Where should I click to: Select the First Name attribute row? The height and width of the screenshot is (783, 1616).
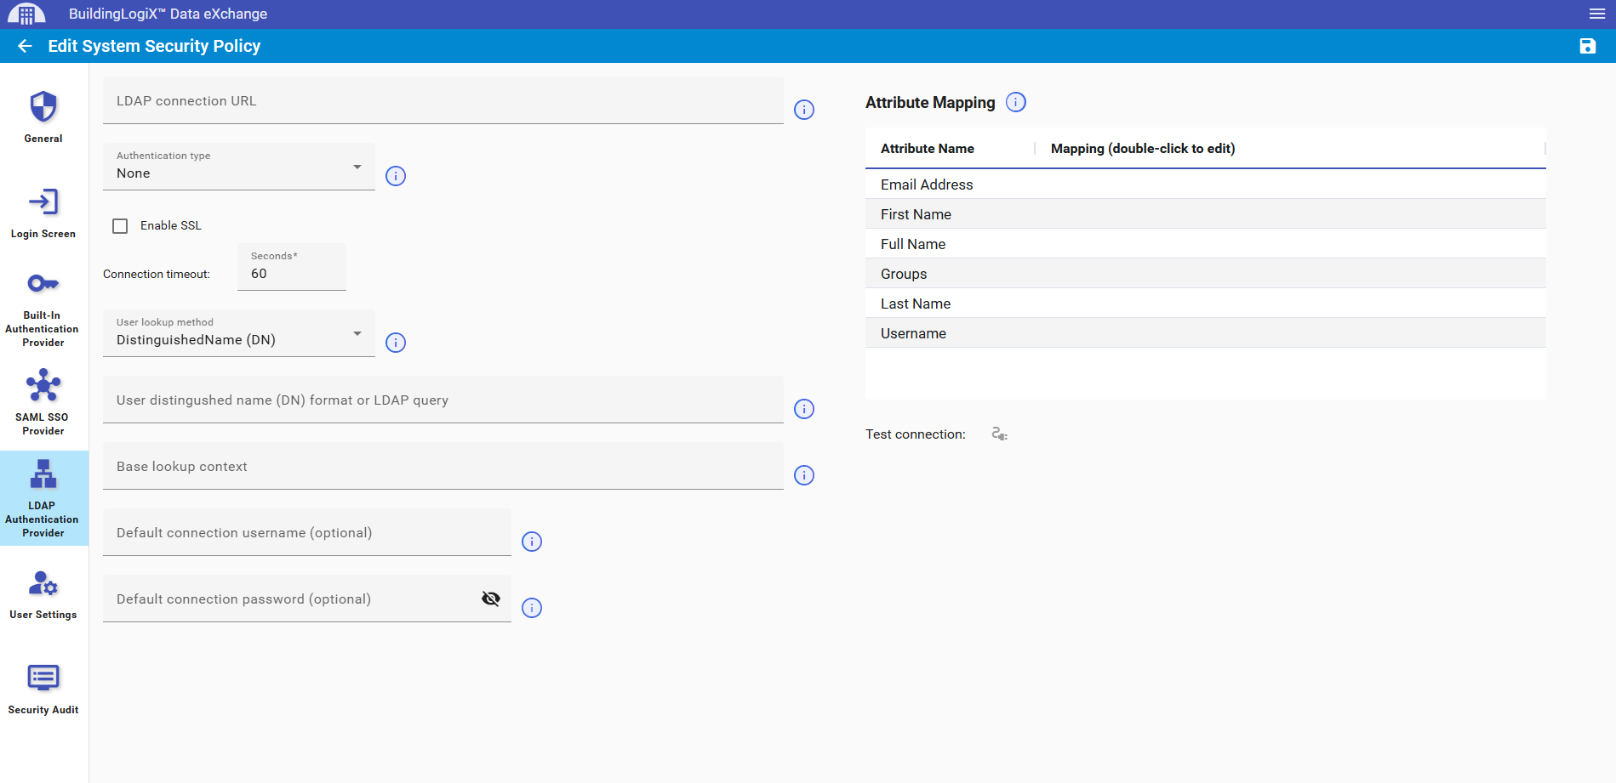pos(1206,214)
